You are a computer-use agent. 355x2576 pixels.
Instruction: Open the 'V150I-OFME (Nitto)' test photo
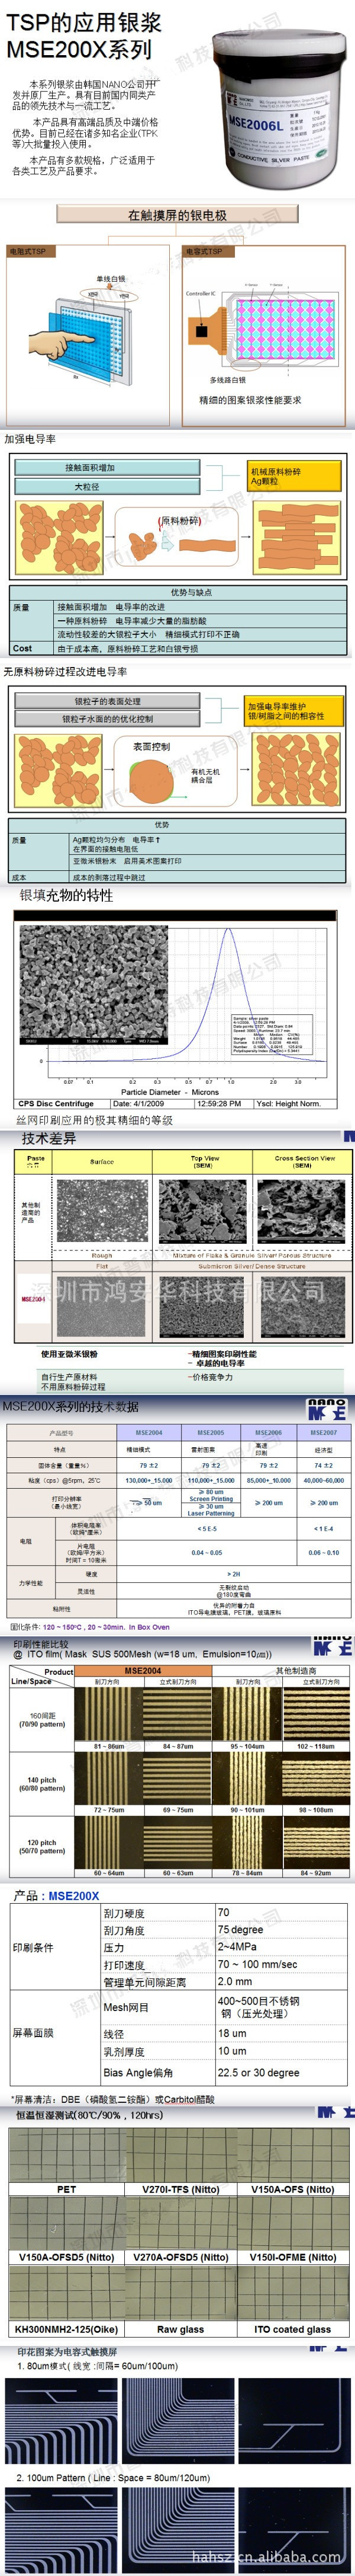click(292, 2222)
